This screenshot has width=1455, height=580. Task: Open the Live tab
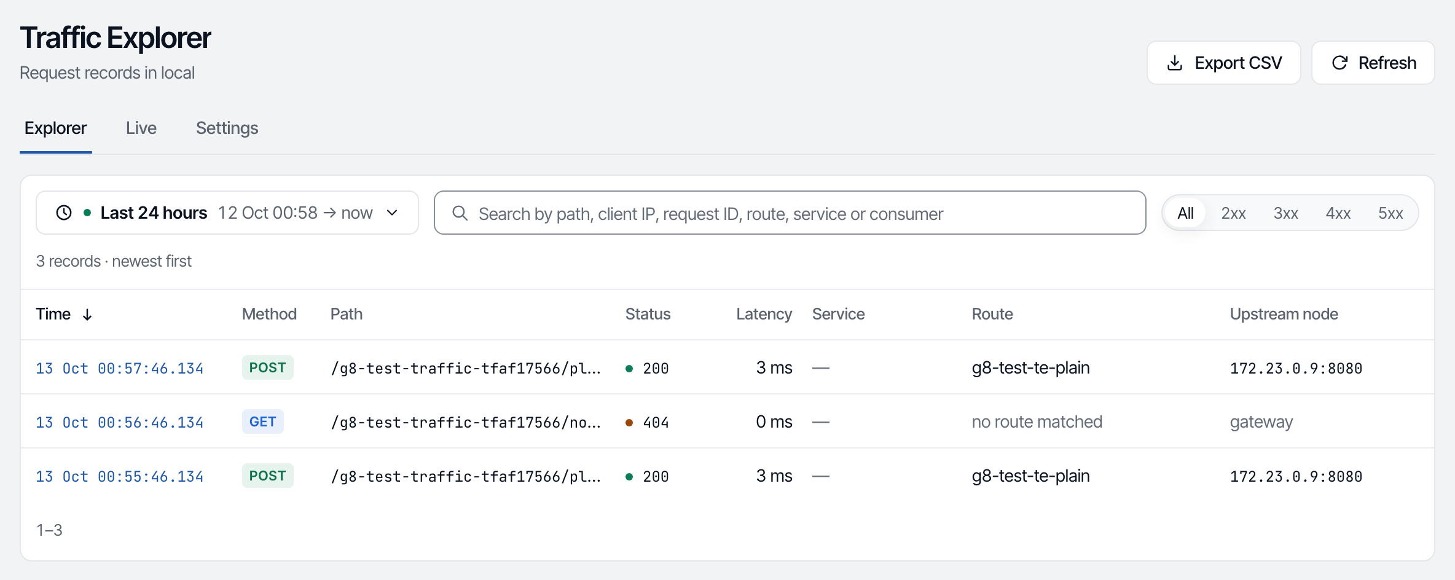tap(141, 128)
